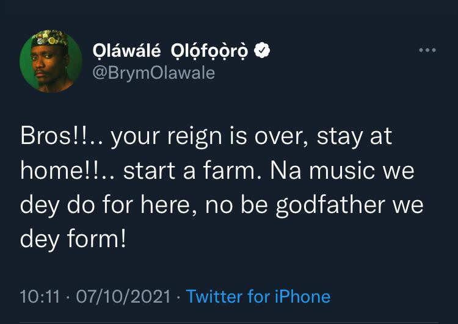Click the word 'home!!..' in the tweet
This screenshot has width=458, height=324.
(66, 171)
